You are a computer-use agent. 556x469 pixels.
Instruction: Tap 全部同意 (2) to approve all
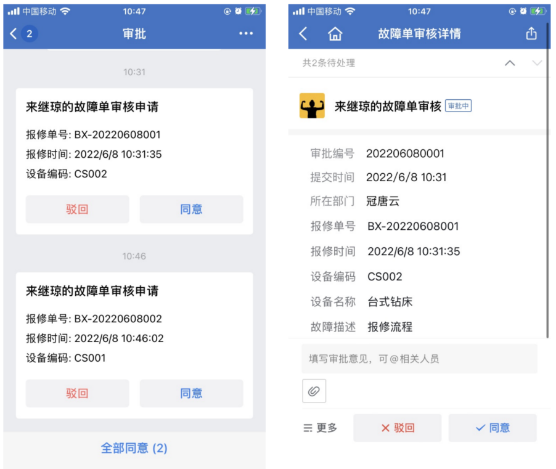tap(134, 448)
